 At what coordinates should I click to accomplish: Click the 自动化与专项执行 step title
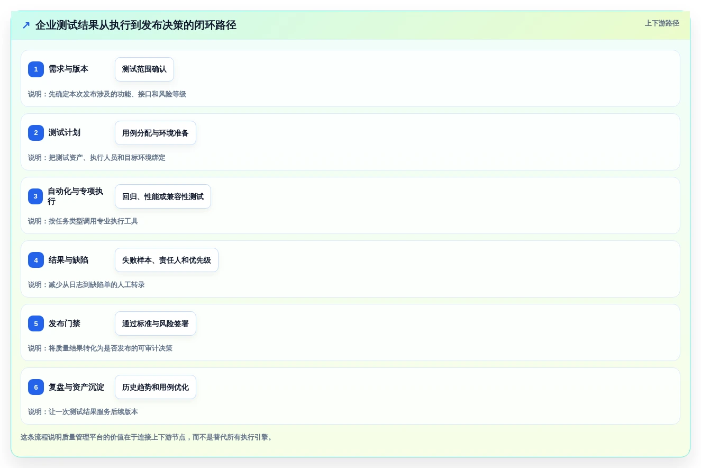(76, 196)
